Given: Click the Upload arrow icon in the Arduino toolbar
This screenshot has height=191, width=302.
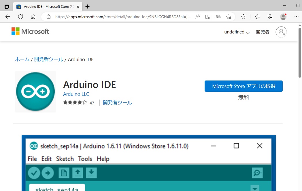Looking at the screenshot, I should [48, 173].
